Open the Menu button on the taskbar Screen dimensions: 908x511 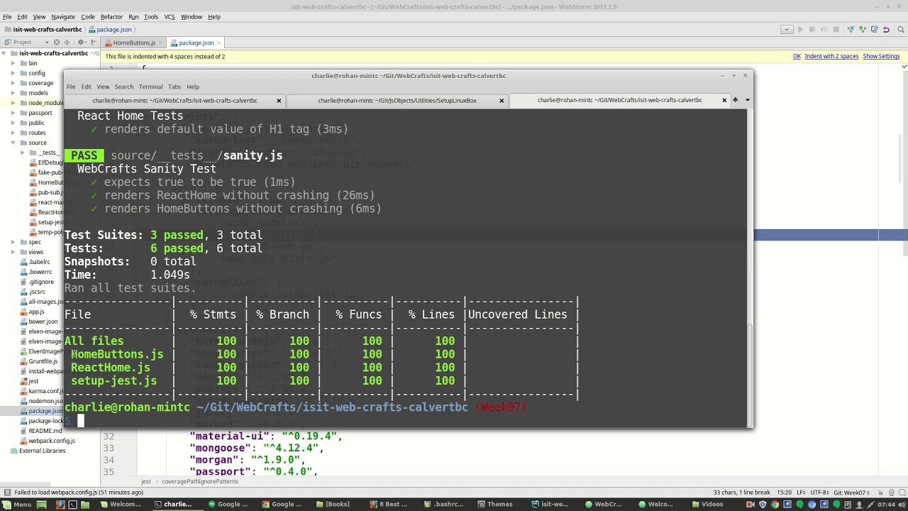click(x=17, y=505)
